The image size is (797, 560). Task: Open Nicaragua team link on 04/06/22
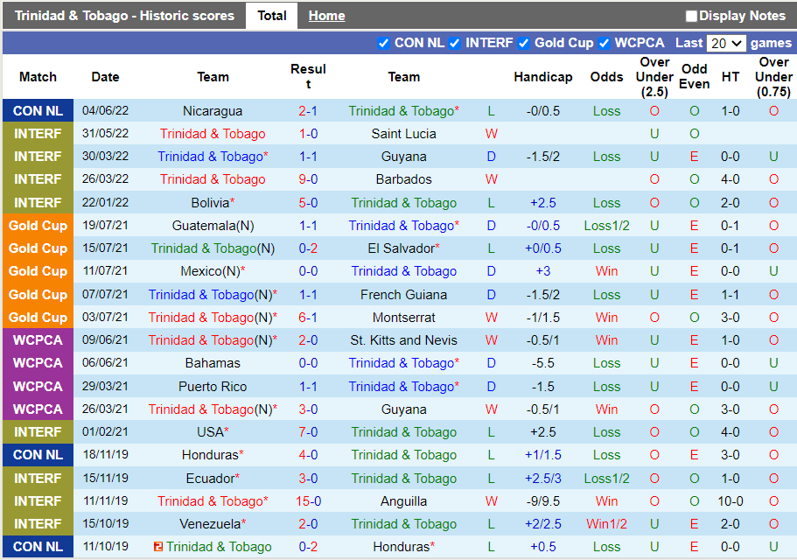(x=213, y=111)
